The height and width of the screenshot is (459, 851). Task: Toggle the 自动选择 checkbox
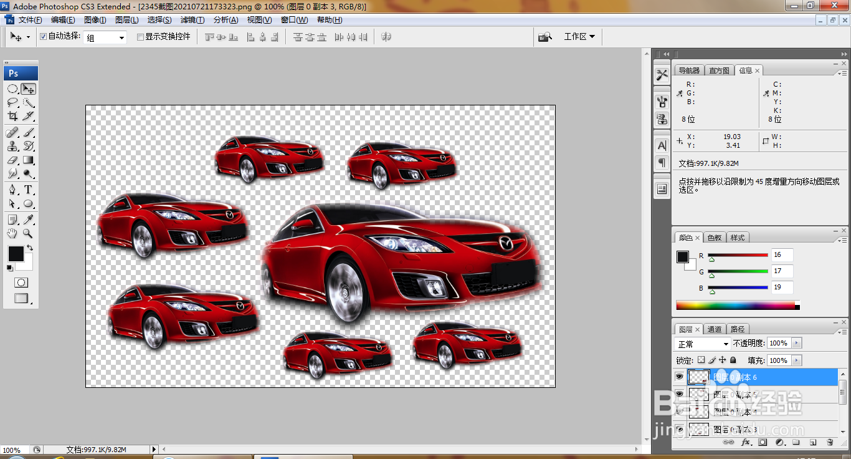coord(43,37)
